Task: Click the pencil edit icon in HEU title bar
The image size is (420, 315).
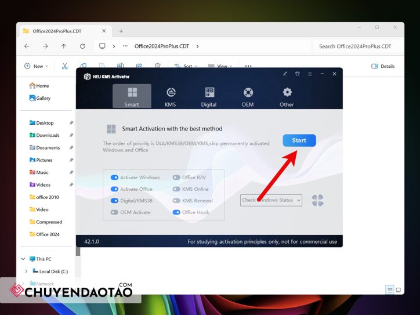Action: [285, 74]
